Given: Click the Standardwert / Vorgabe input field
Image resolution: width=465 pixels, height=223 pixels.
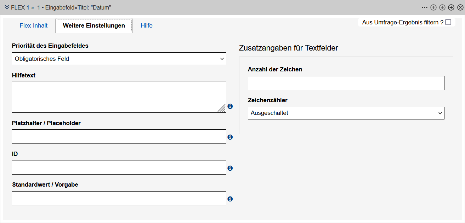Looking at the screenshot, I should click(119, 198).
